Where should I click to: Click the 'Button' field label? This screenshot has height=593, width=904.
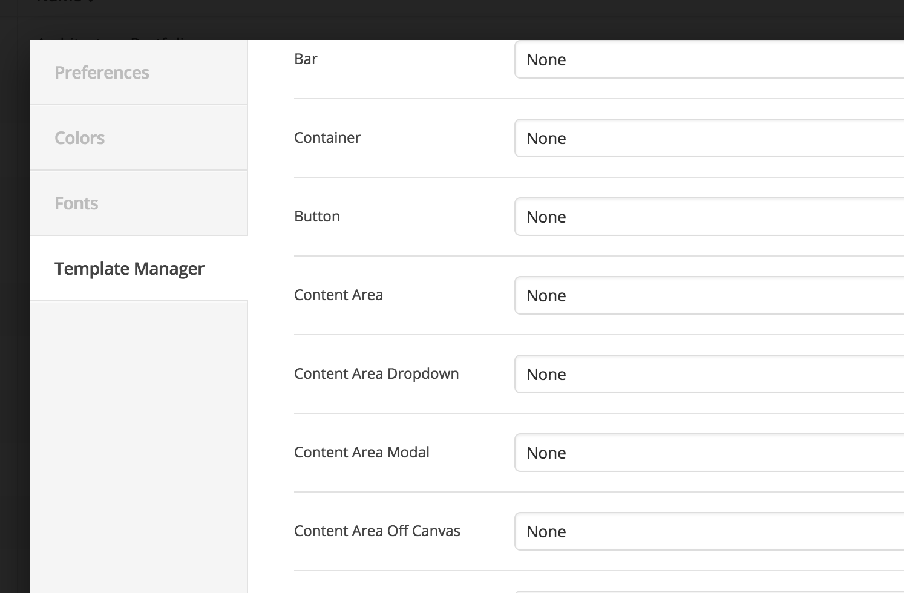(x=317, y=217)
